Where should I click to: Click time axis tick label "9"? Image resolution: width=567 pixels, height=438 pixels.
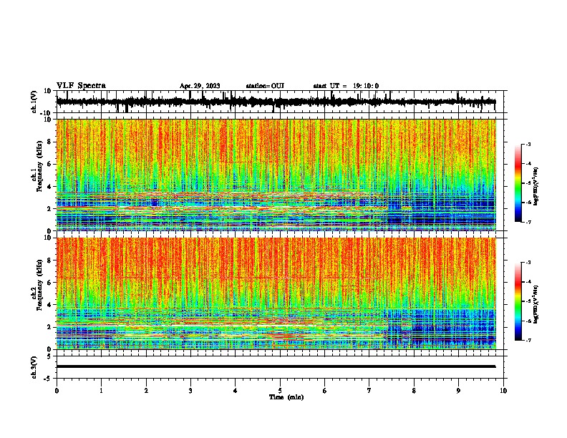click(x=458, y=391)
